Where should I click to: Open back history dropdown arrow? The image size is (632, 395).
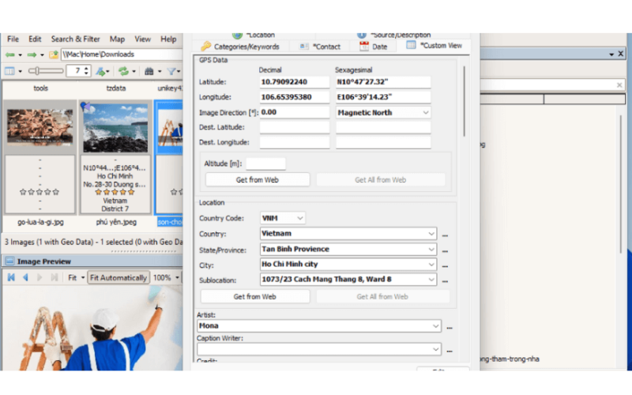tap(20, 55)
